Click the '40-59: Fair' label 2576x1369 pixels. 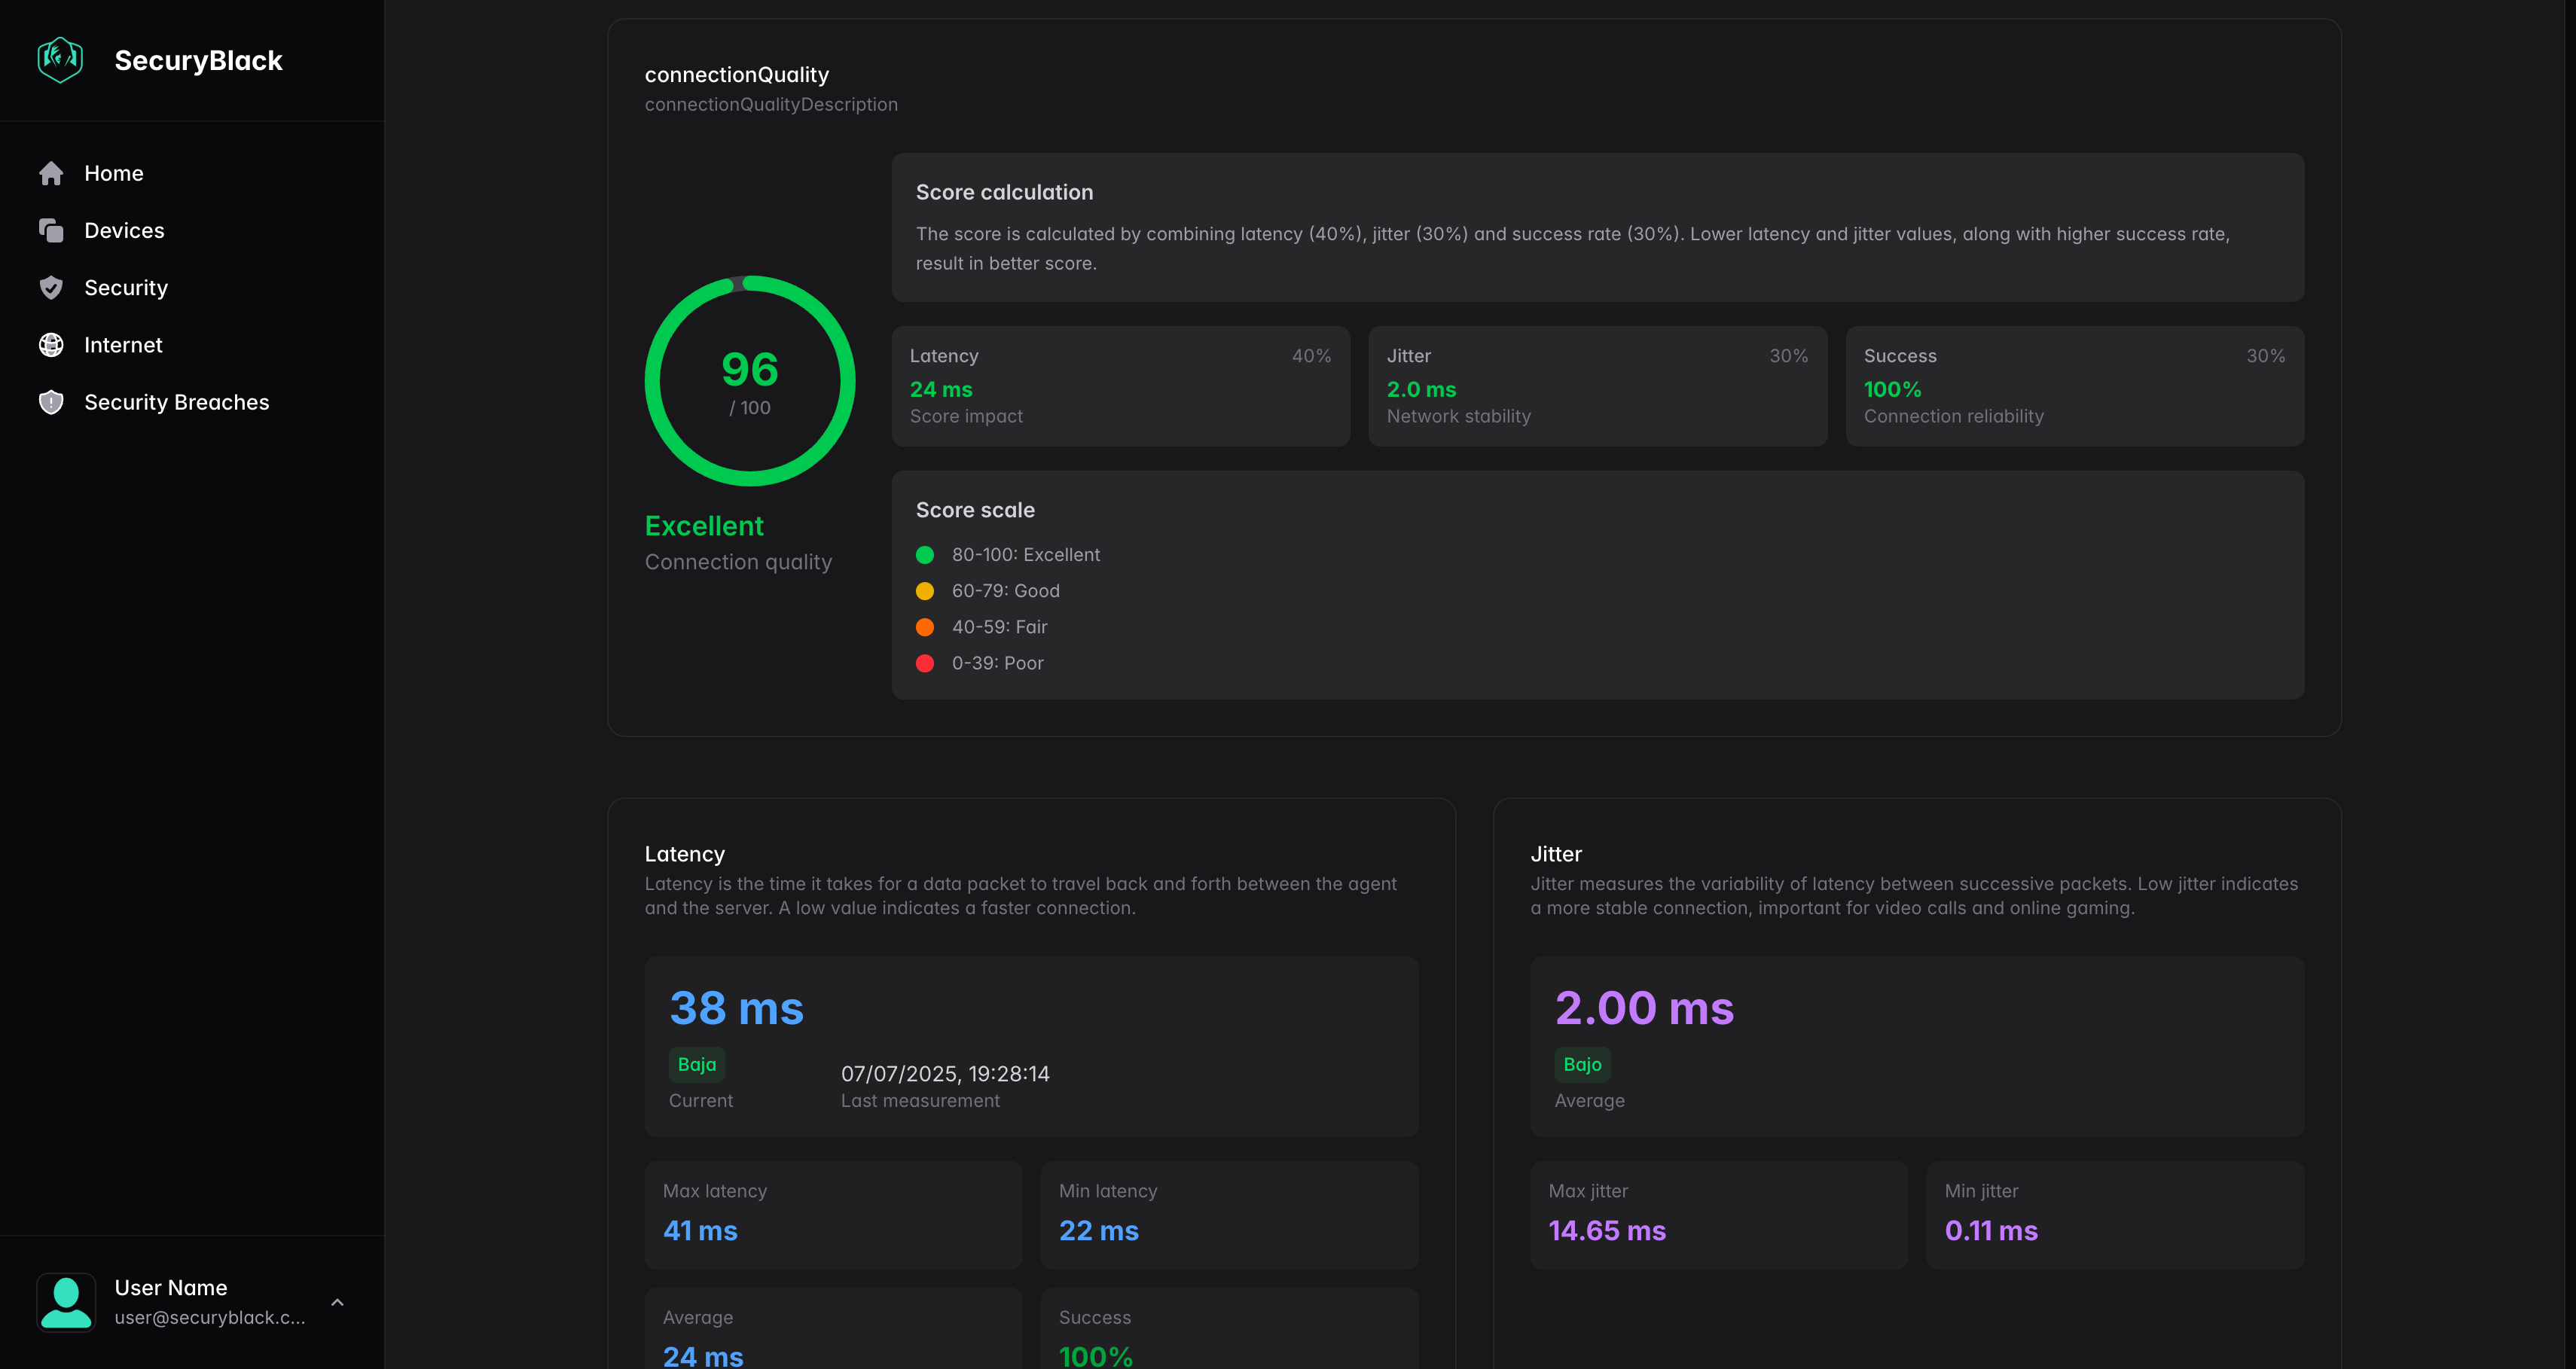click(x=1000, y=627)
